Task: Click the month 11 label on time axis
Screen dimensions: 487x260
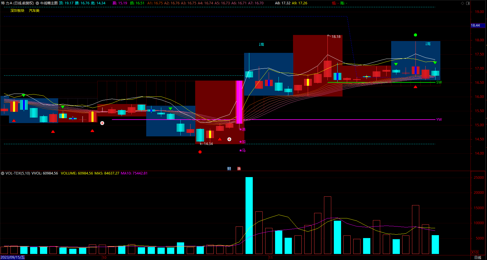Action: 270,257
